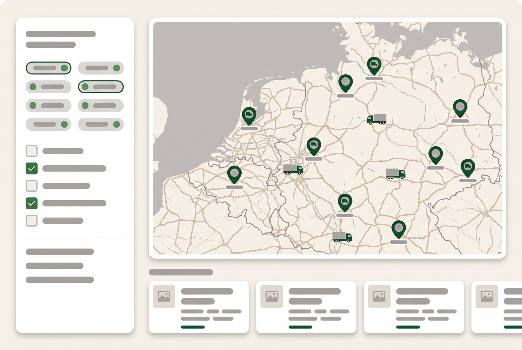The height and width of the screenshot is (350, 522).
Task: Uncheck the second checkbox in the sidebar list
Action: 32,168
